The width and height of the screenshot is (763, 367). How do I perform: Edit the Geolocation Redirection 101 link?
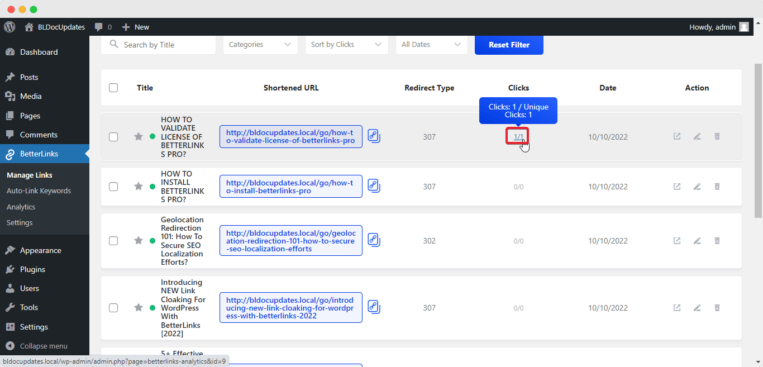point(697,241)
